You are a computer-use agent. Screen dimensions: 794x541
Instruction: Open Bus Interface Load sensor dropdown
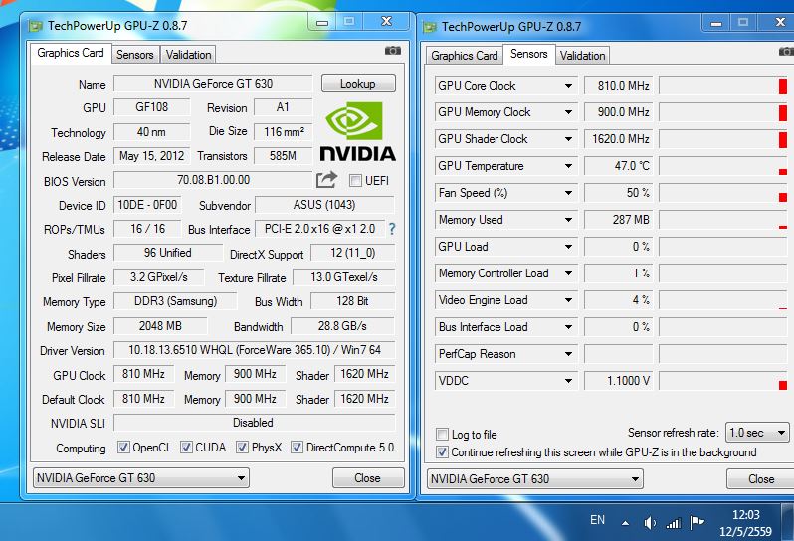point(568,327)
